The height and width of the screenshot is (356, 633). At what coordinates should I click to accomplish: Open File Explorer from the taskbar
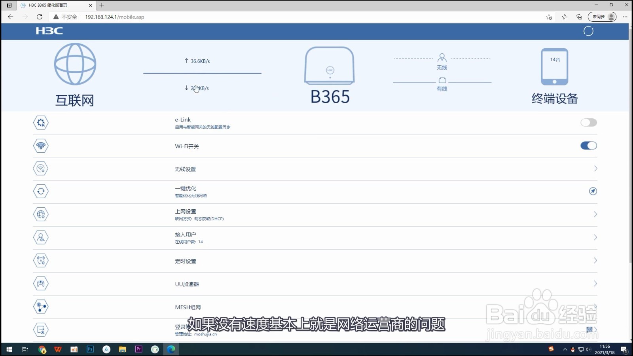pyautogui.click(x=123, y=349)
